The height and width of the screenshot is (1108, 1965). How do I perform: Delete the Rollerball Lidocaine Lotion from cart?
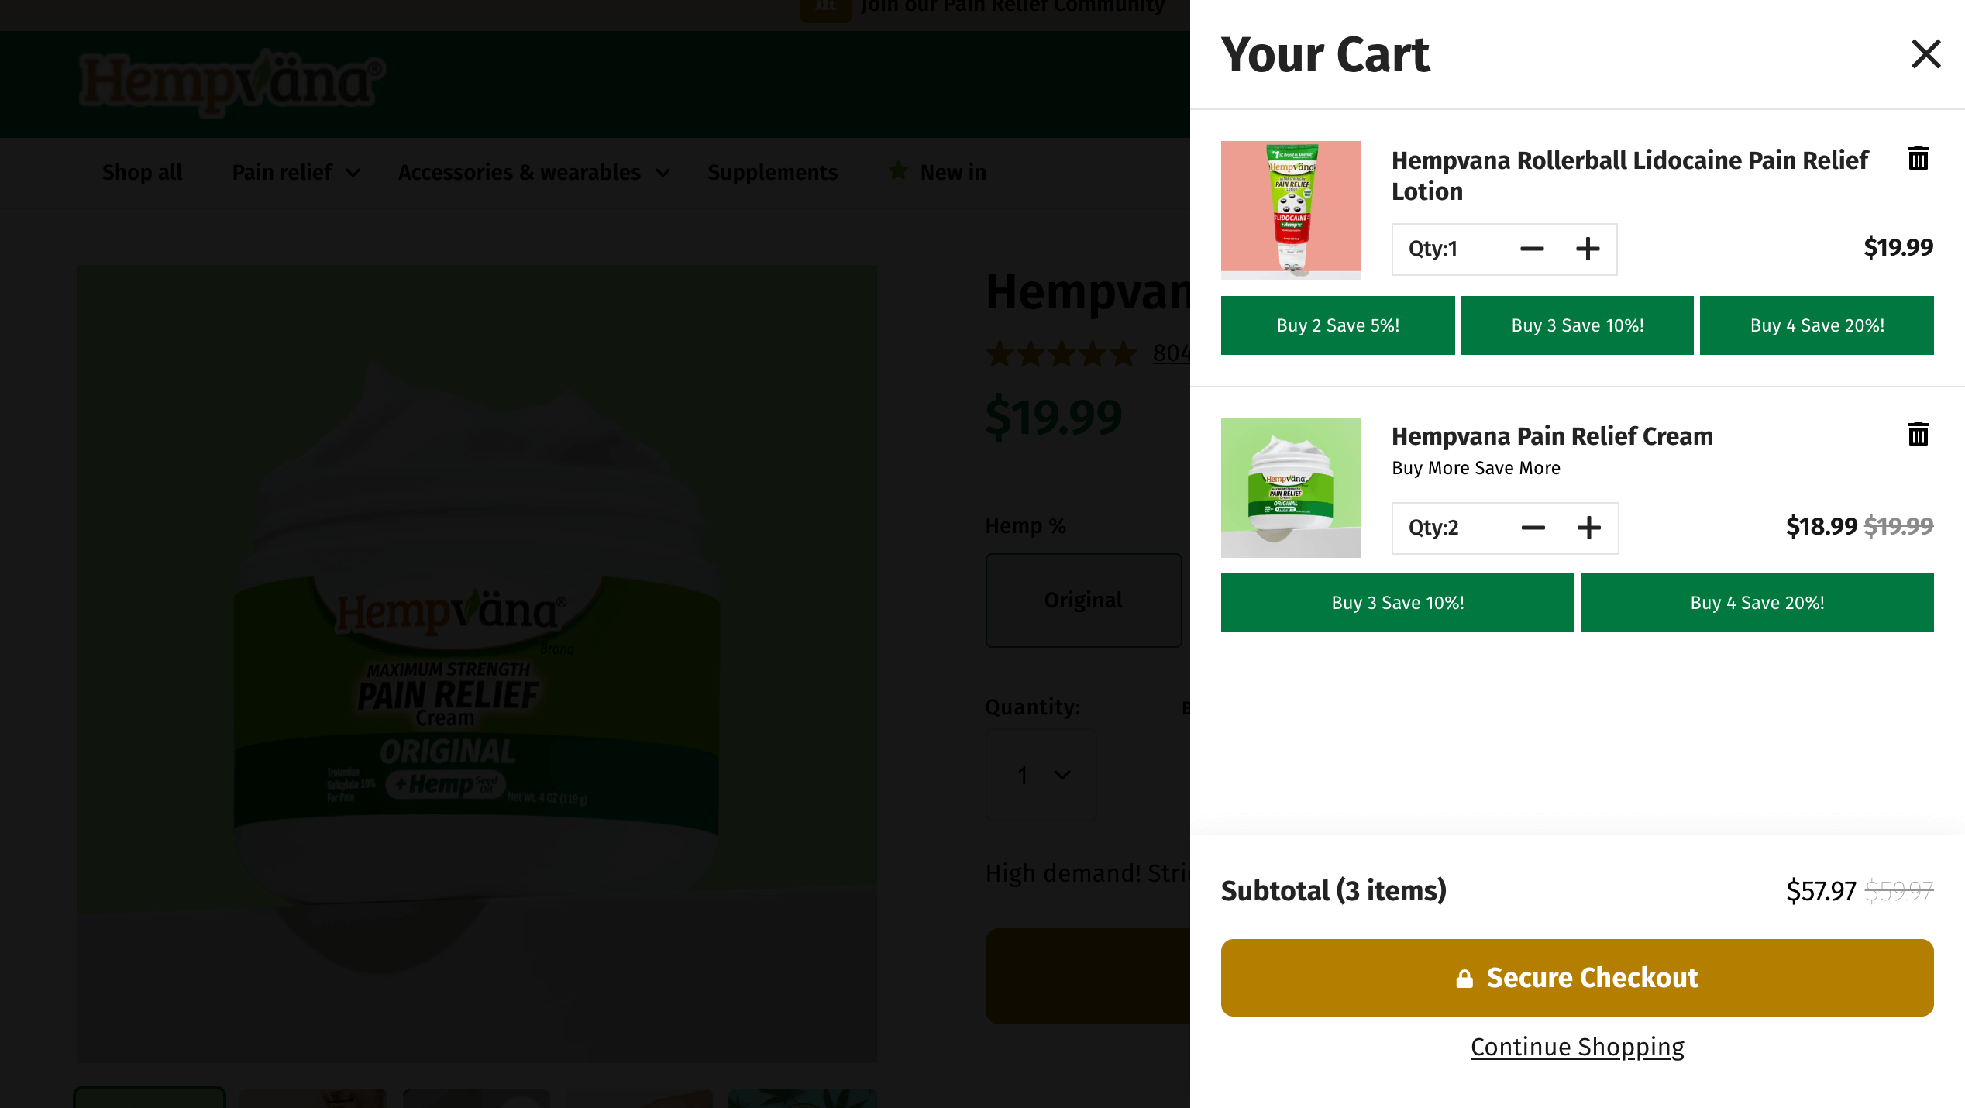(x=1918, y=159)
